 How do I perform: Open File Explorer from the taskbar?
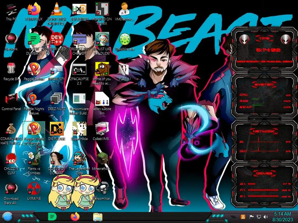click(98, 217)
